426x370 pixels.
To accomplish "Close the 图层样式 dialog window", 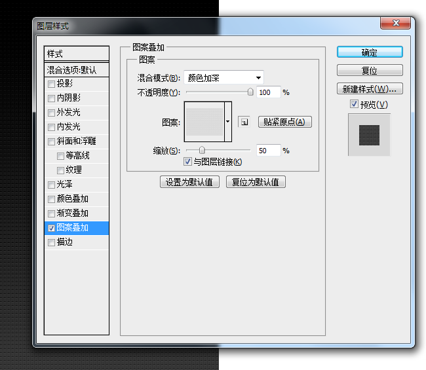I will (396, 24).
